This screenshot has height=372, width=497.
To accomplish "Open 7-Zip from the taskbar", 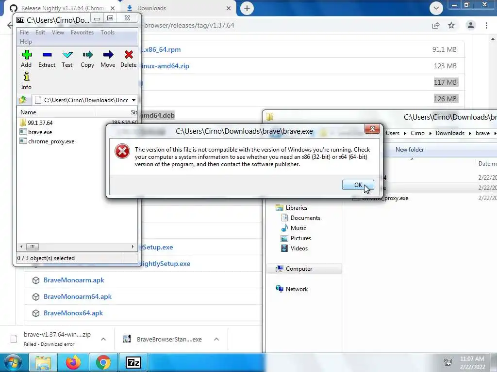I will click(133, 362).
